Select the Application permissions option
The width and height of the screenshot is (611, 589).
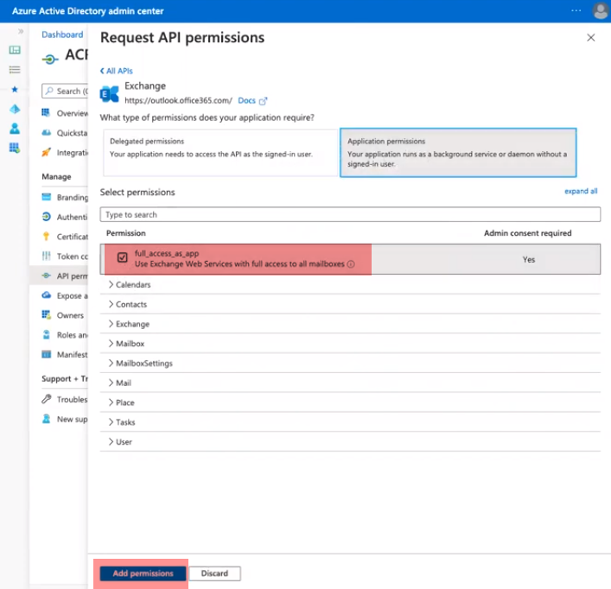[x=457, y=152]
